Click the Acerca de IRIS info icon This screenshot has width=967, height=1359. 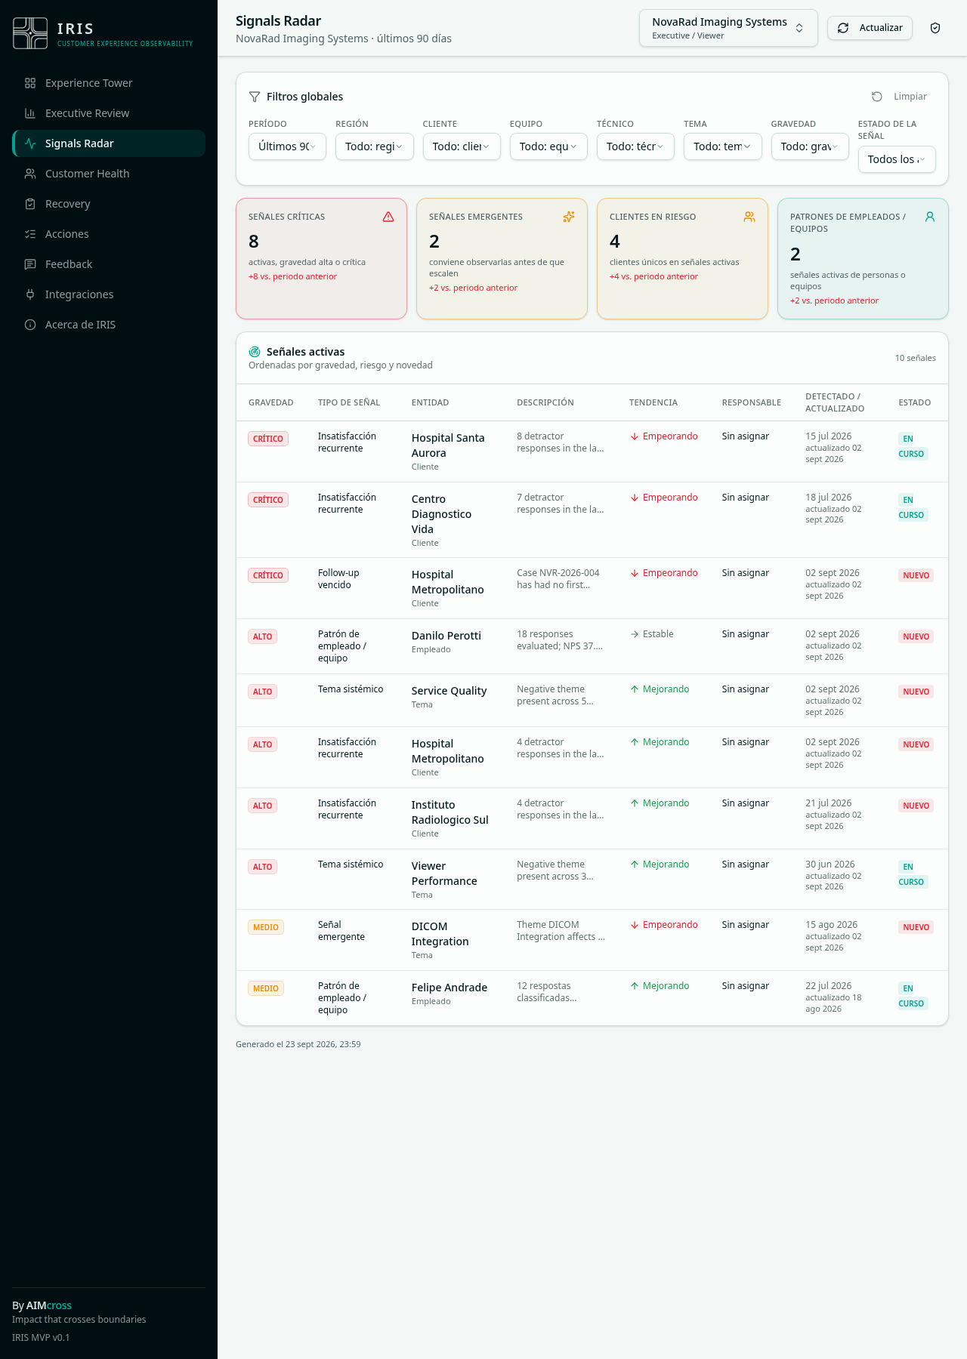(30, 325)
